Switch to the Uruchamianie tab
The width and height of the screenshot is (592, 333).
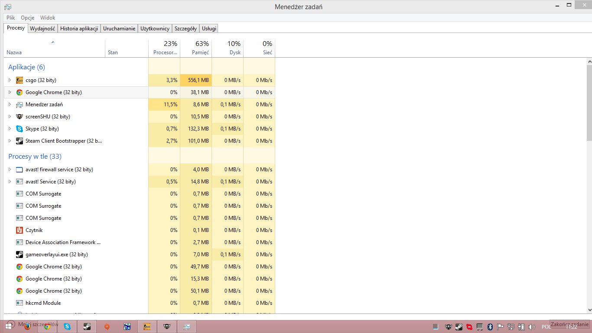pos(119,29)
